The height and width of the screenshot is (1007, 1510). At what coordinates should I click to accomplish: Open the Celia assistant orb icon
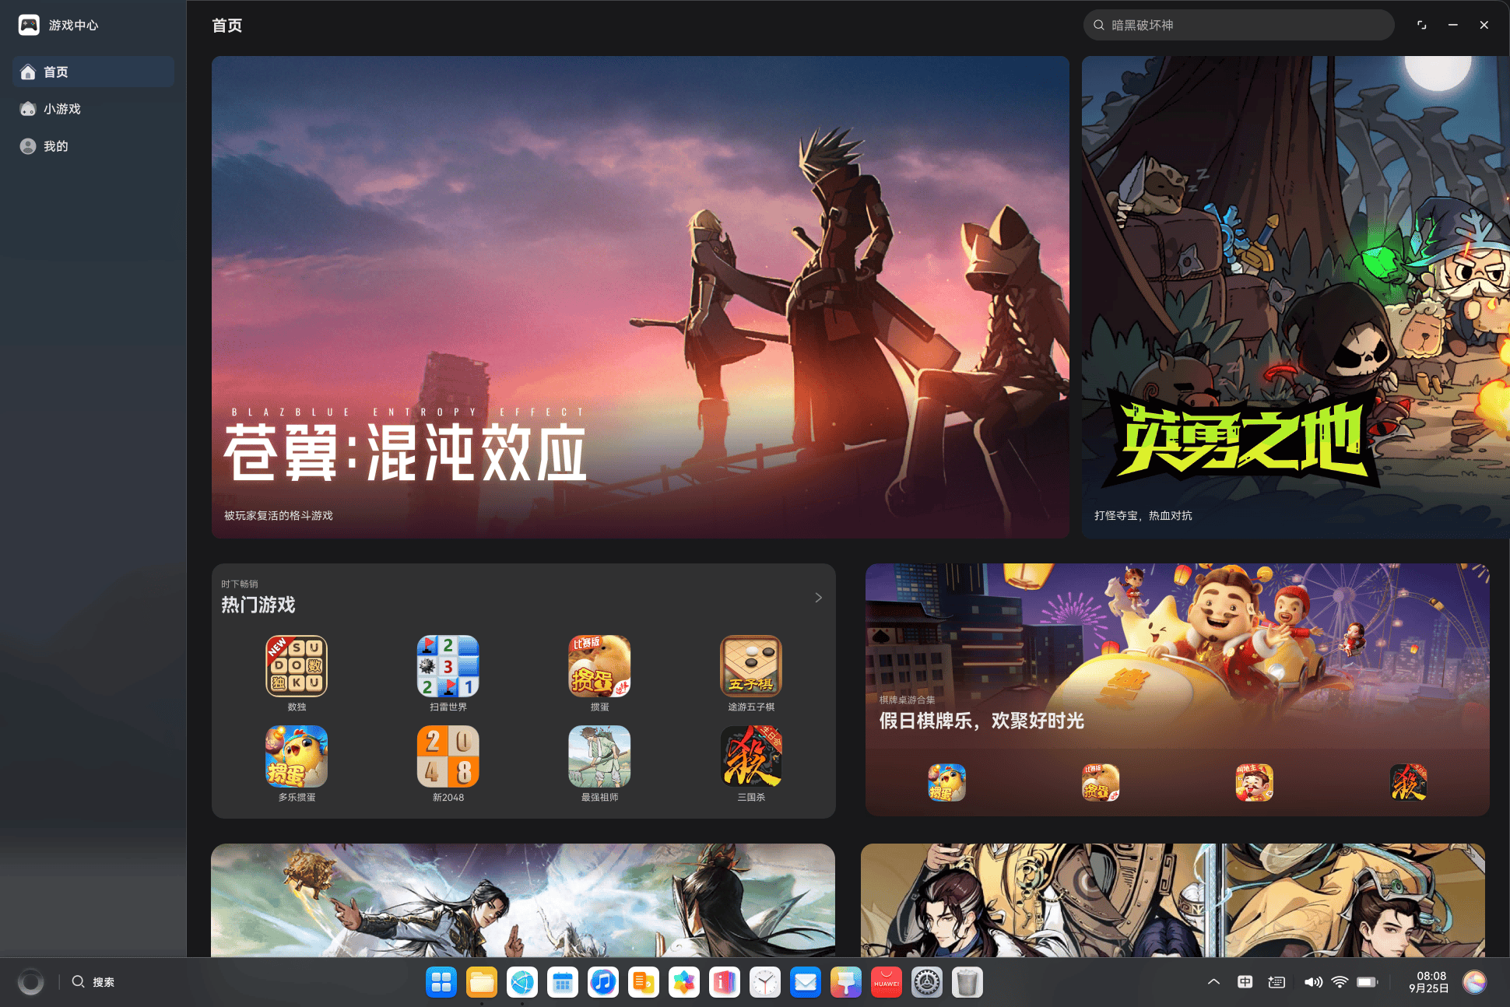click(x=1474, y=982)
